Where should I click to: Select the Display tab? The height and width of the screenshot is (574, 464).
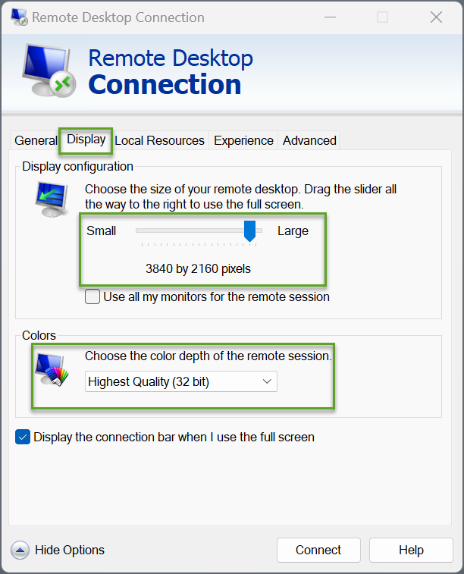click(86, 140)
